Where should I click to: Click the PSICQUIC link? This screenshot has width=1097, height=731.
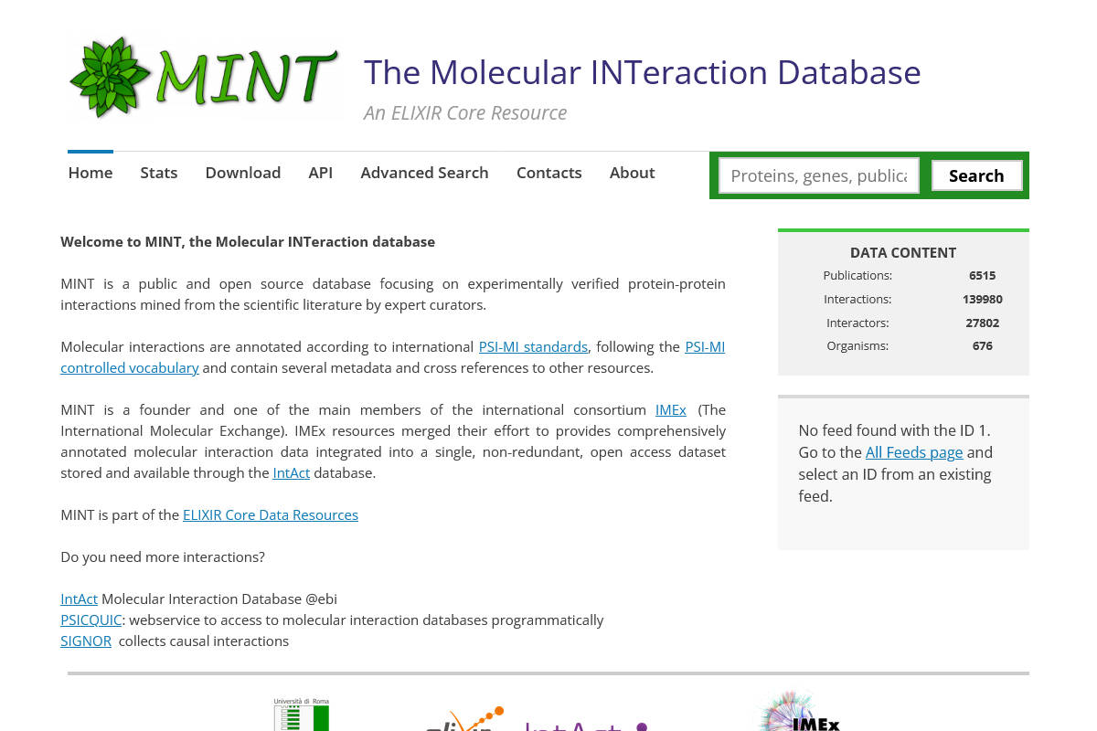91,620
